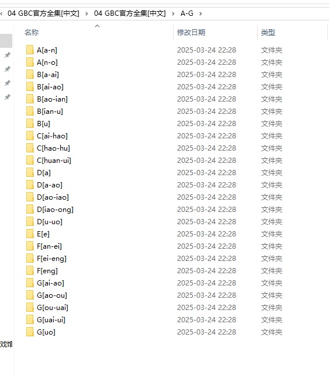
Task: Navigate to A-G breadcrumb segment
Action: 187,13
